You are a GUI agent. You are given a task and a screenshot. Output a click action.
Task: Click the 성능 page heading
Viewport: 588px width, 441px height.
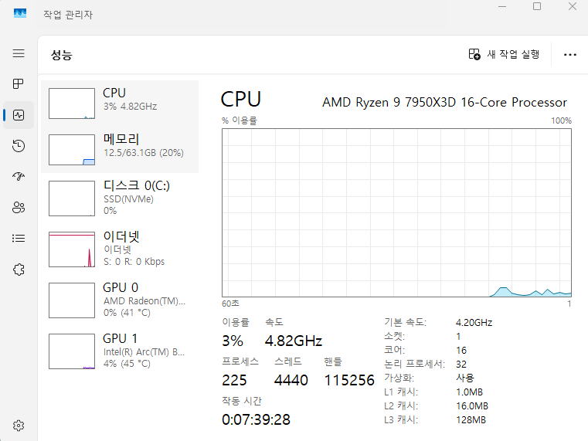[x=62, y=55]
